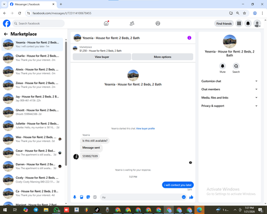Click Find friends button

(224, 24)
